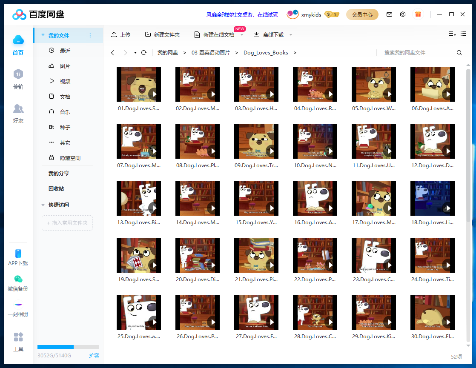Screen dimensions: 476x368
Task: Open the 传输 transfer panel
Action: click(x=18, y=79)
